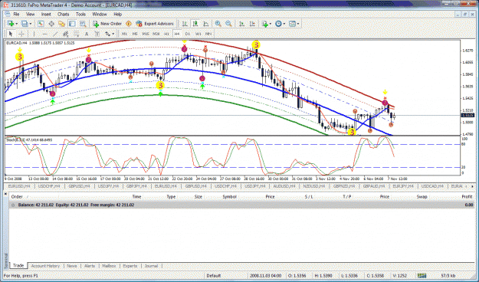Toggle the Market Watch window
This screenshot has width=479, height=282.
pos(41,24)
